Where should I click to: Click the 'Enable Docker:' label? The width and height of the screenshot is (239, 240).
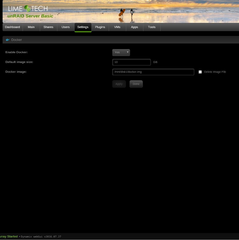[16, 52]
